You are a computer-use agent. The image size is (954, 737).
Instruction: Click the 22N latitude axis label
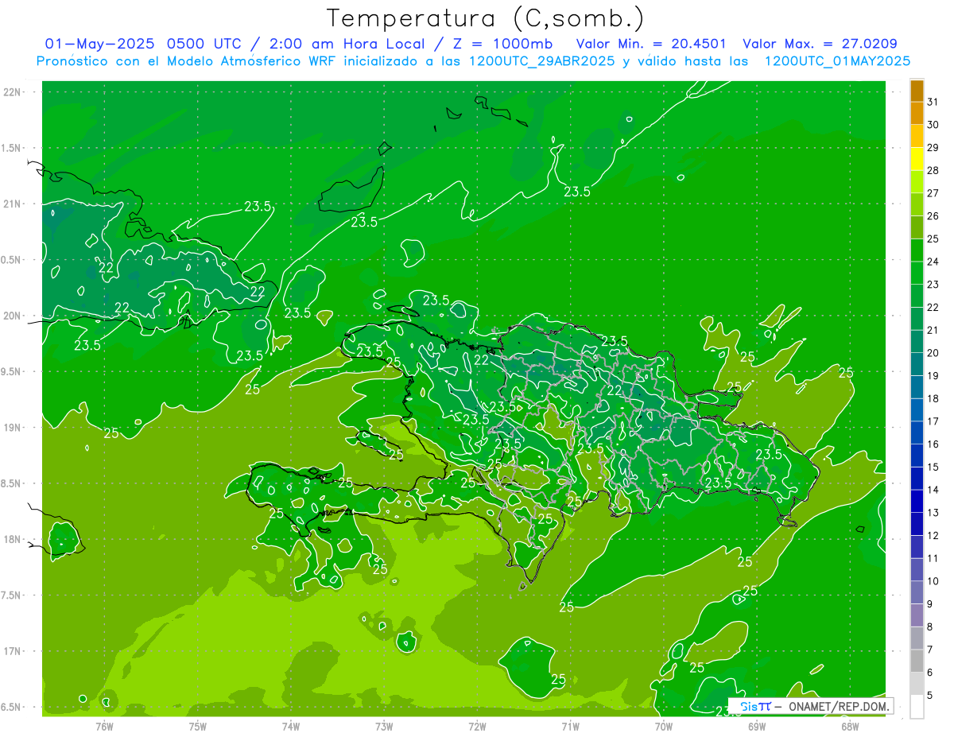(x=13, y=92)
